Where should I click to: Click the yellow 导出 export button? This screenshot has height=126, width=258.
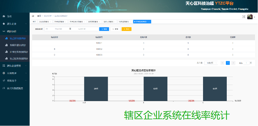pos(126,29)
